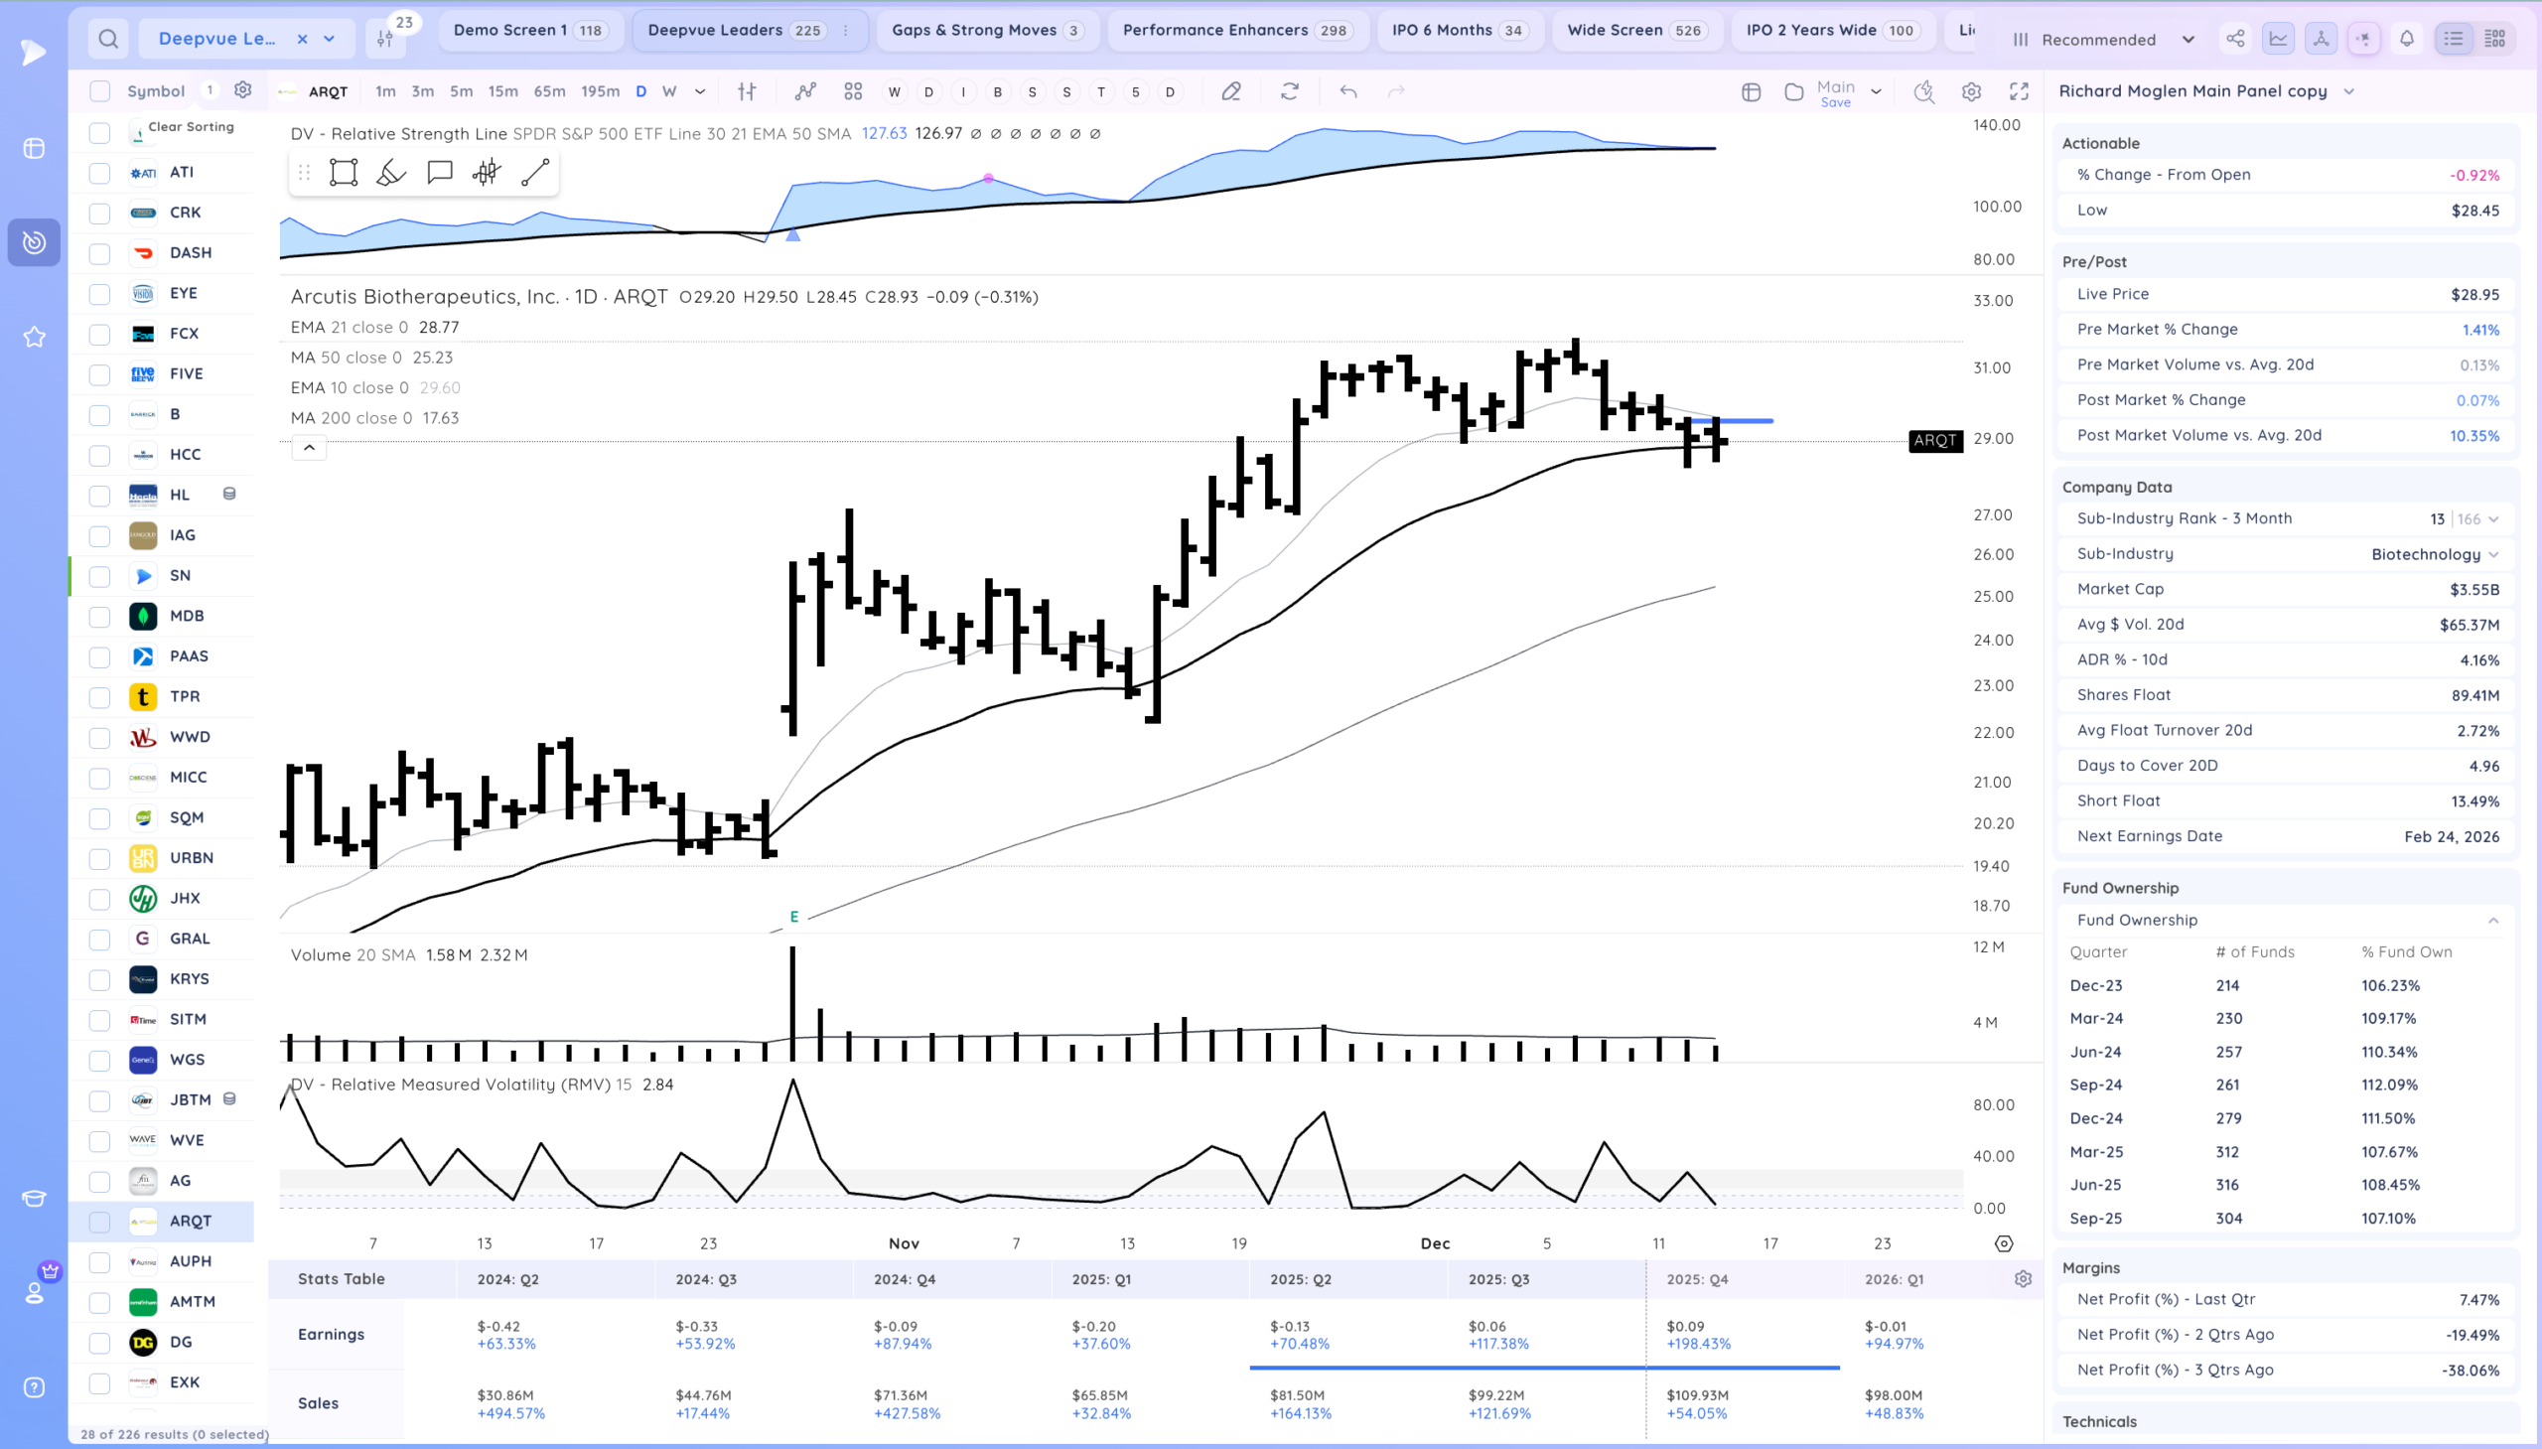Select the rectangle drawing tool
The height and width of the screenshot is (1449, 2542).
point(344,173)
